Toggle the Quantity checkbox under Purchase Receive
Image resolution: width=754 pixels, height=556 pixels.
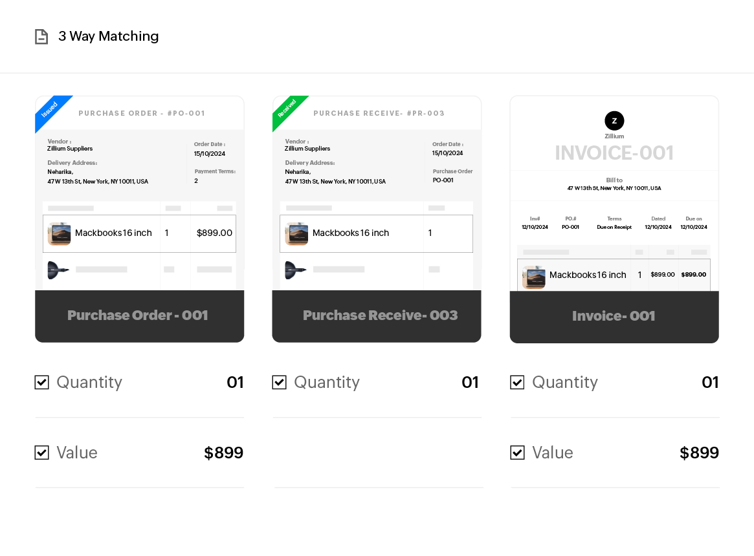279,382
